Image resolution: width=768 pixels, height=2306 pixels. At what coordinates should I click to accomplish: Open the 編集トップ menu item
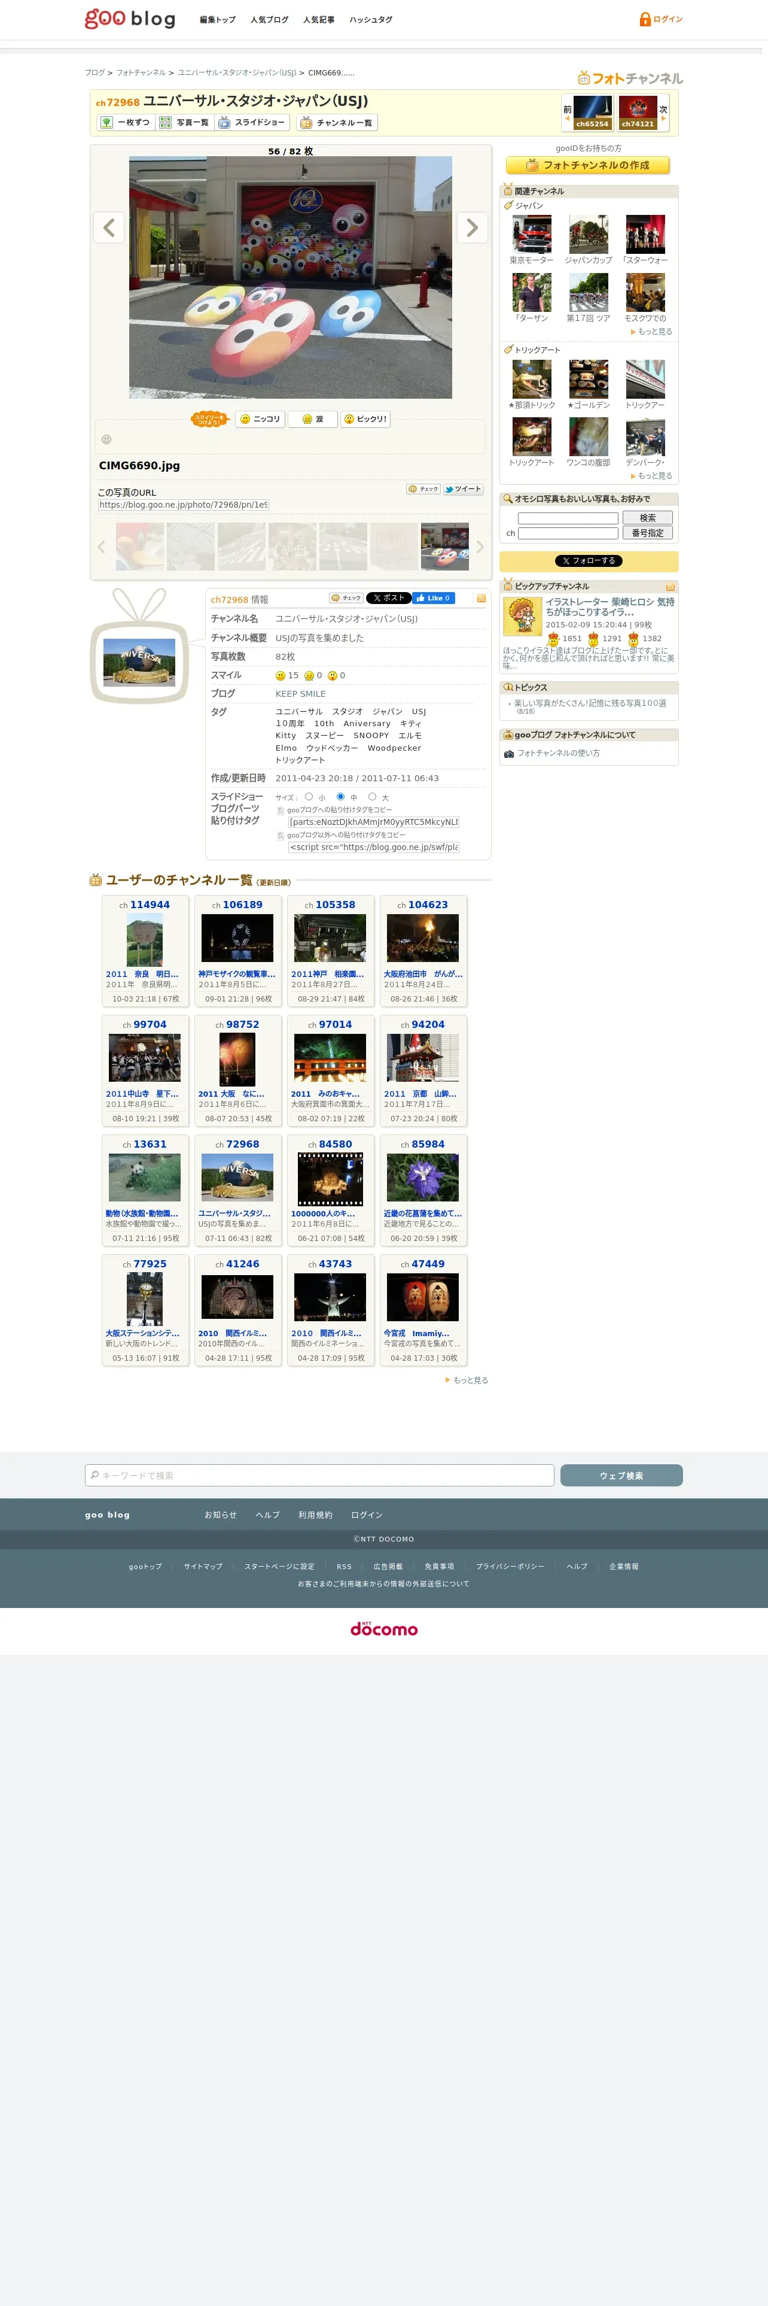217,20
